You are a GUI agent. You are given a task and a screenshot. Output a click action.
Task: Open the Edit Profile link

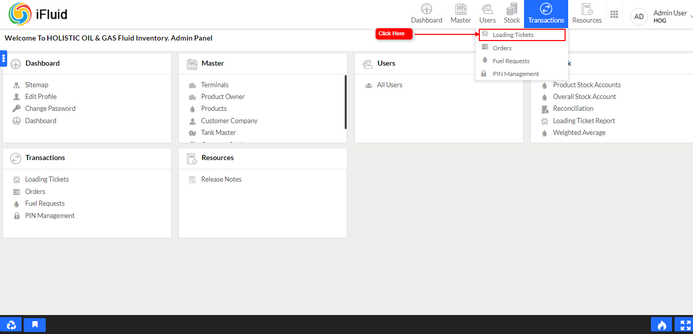(x=41, y=96)
